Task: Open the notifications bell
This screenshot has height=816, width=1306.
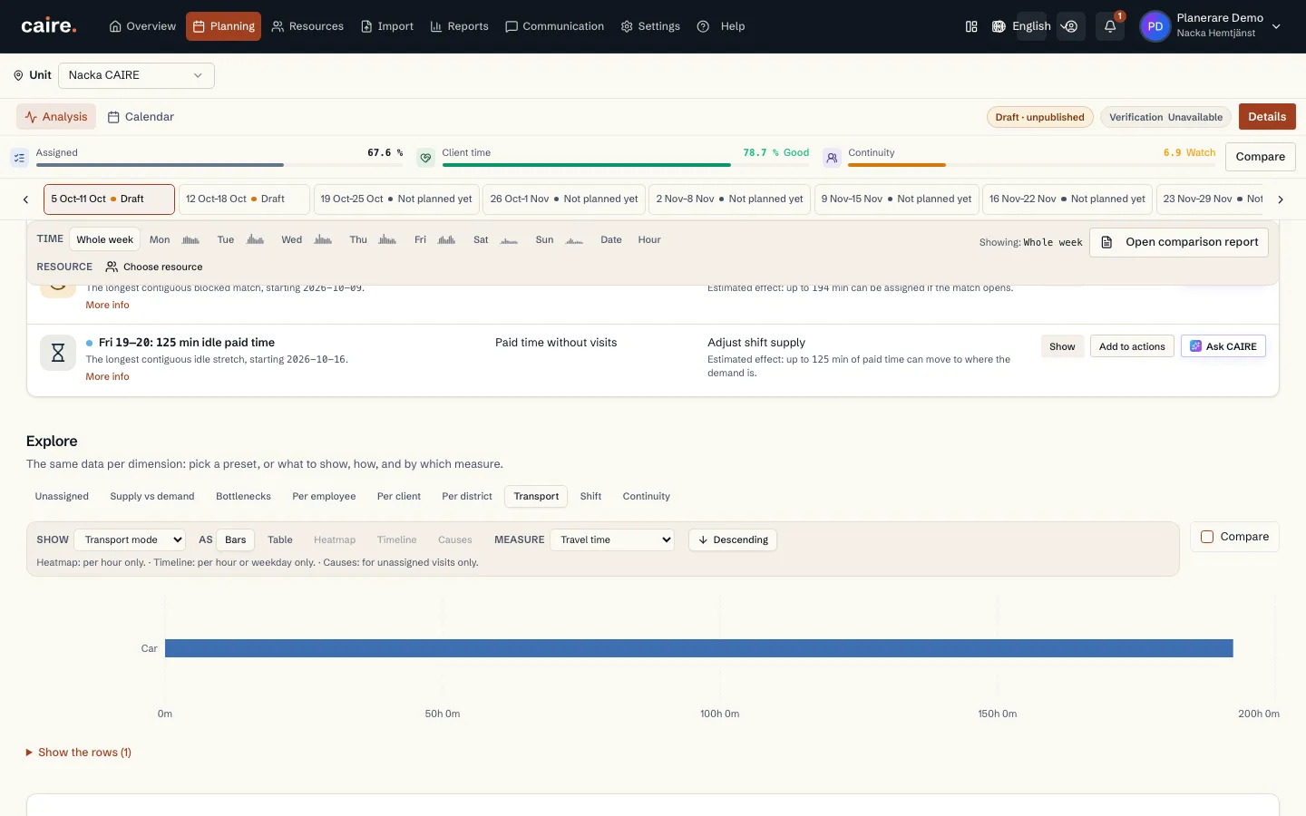Action: pyautogui.click(x=1110, y=26)
